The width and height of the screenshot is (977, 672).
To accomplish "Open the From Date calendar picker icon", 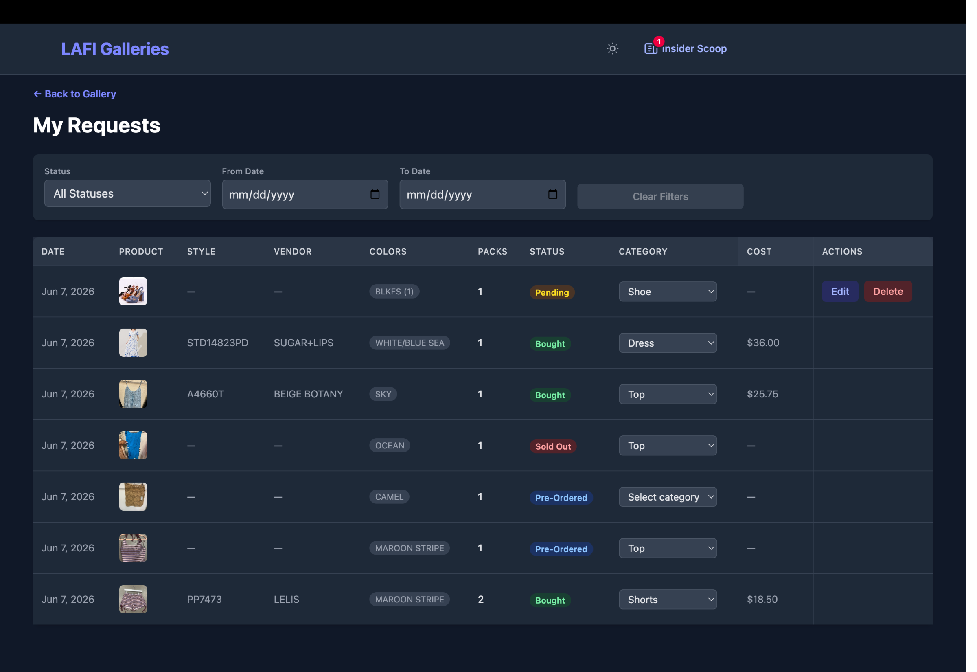I will click(x=375, y=194).
